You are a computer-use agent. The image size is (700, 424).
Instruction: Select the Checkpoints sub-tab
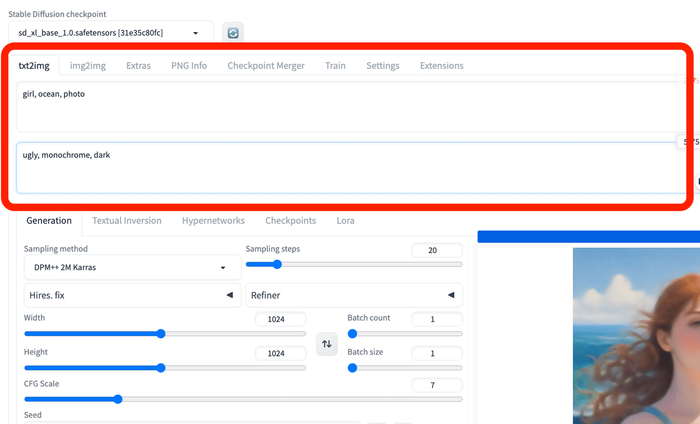pos(290,220)
